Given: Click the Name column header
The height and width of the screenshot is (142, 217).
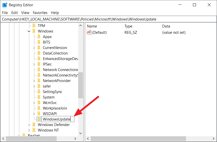Looking at the screenshot, I should point(104,26).
